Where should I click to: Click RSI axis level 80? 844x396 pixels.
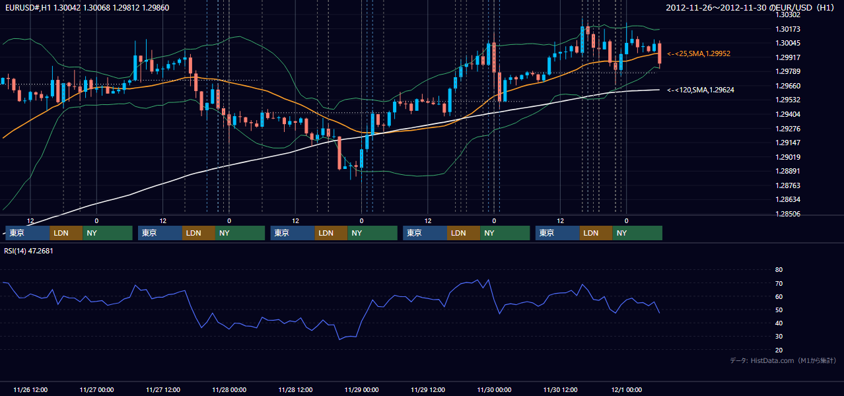(x=779, y=270)
